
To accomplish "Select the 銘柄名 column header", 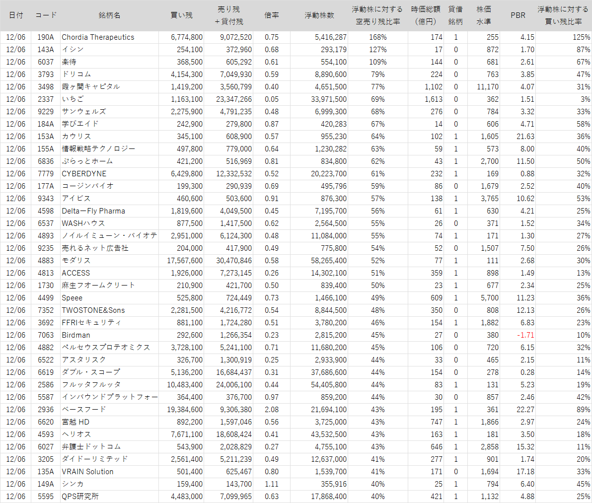I will point(109,15).
